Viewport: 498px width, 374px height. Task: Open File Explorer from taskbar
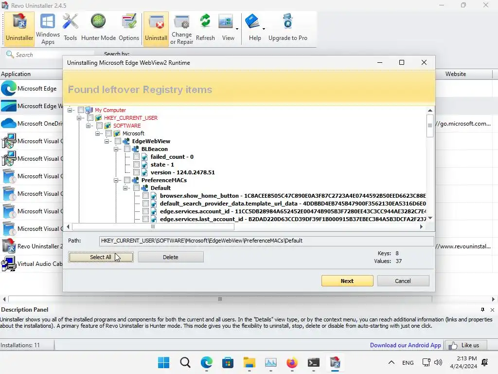[x=249, y=362]
